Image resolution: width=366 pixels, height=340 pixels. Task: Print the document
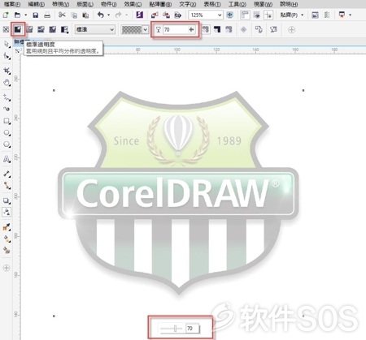(x=47, y=15)
